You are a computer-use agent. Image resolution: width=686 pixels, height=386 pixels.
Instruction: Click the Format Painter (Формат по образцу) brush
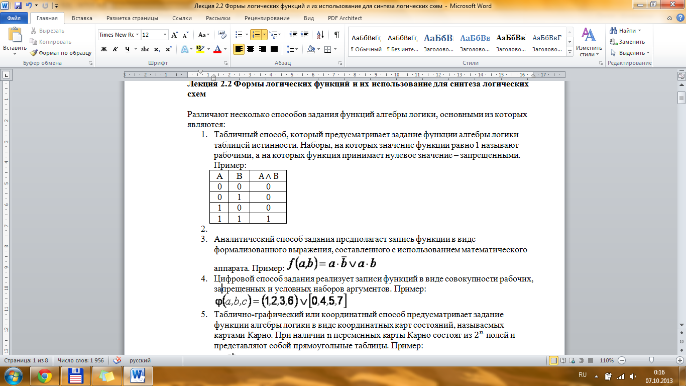(x=61, y=52)
